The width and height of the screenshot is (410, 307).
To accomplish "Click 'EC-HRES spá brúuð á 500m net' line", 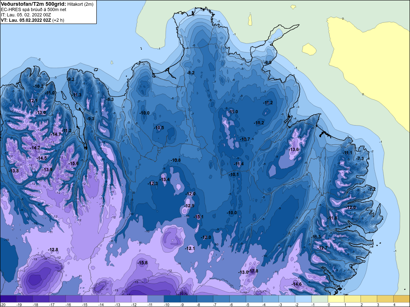I will coord(34,9).
